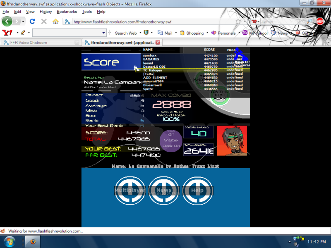Image resolution: width=331 pixels, height=248 pixels.
Task: Open the Windows Start orb
Action: [x=9, y=241]
